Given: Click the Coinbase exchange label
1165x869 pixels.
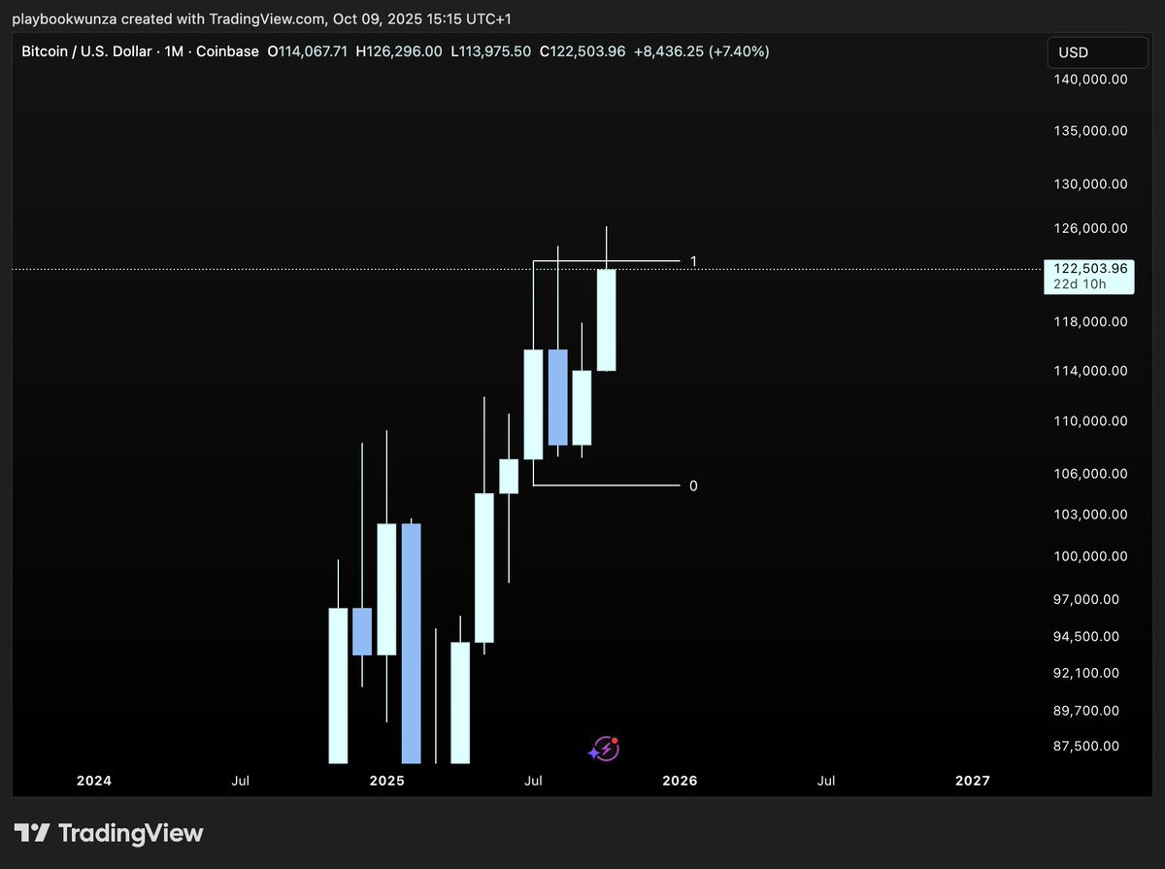Looking at the screenshot, I should (x=227, y=51).
